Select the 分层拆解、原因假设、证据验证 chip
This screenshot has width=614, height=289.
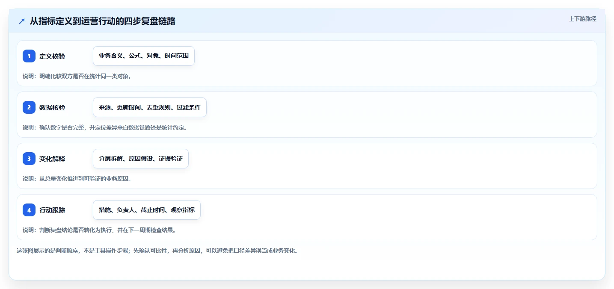pyautogui.click(x=141, y=159)
